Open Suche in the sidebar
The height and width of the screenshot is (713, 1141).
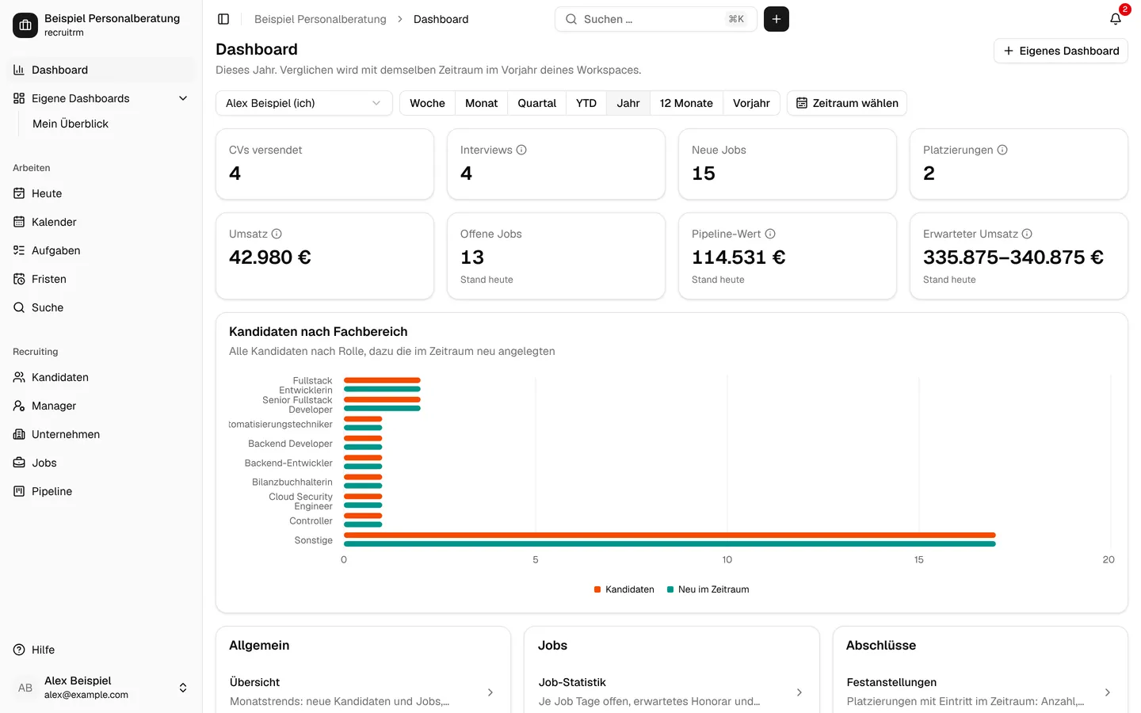[100, 307]
